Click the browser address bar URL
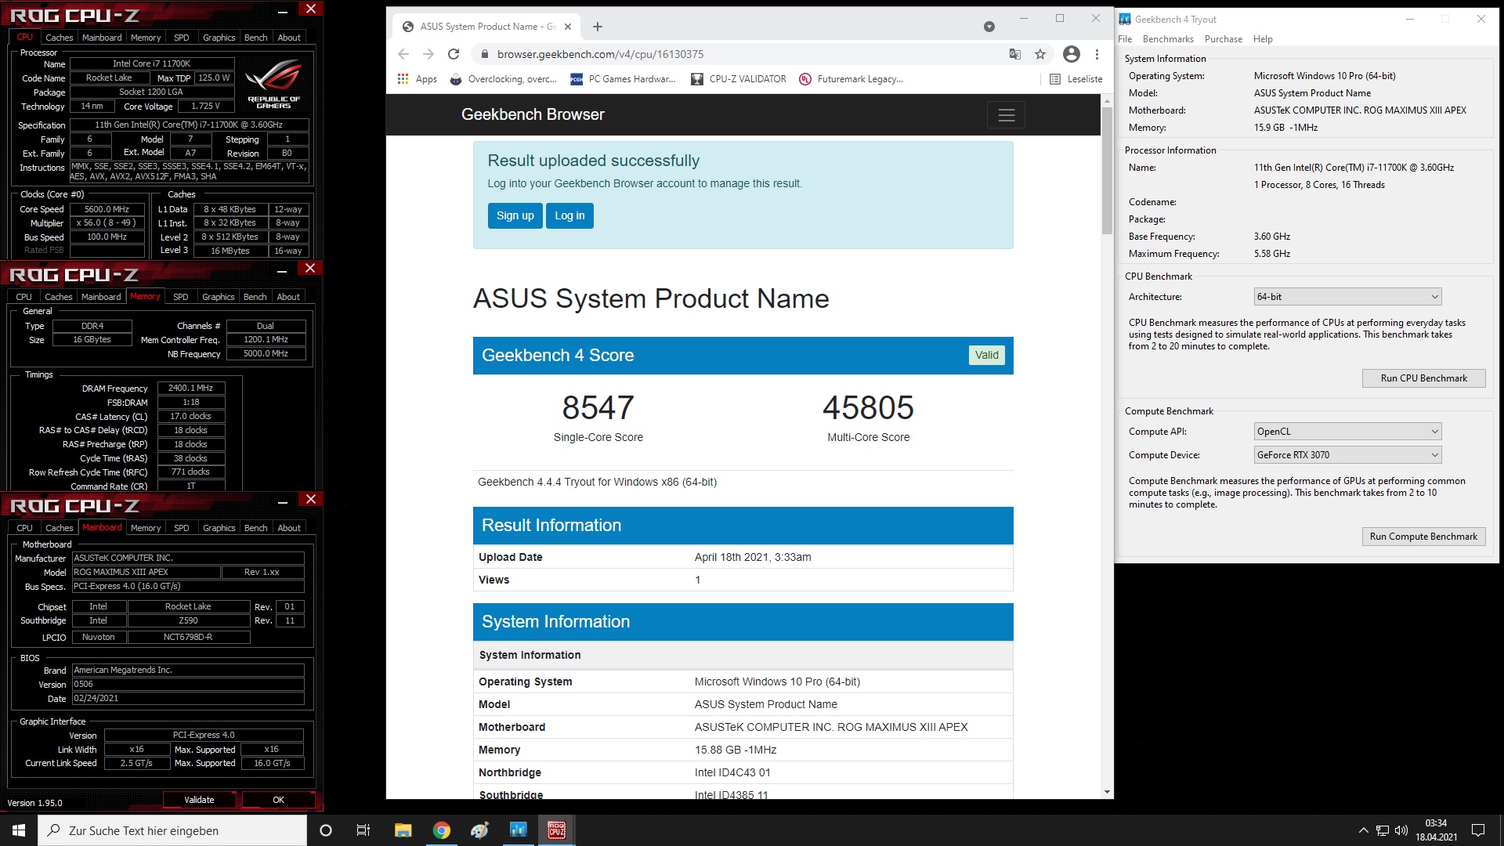Image resolution: width=1504 pixels, height=846 pixels. [x=600, y=54]
